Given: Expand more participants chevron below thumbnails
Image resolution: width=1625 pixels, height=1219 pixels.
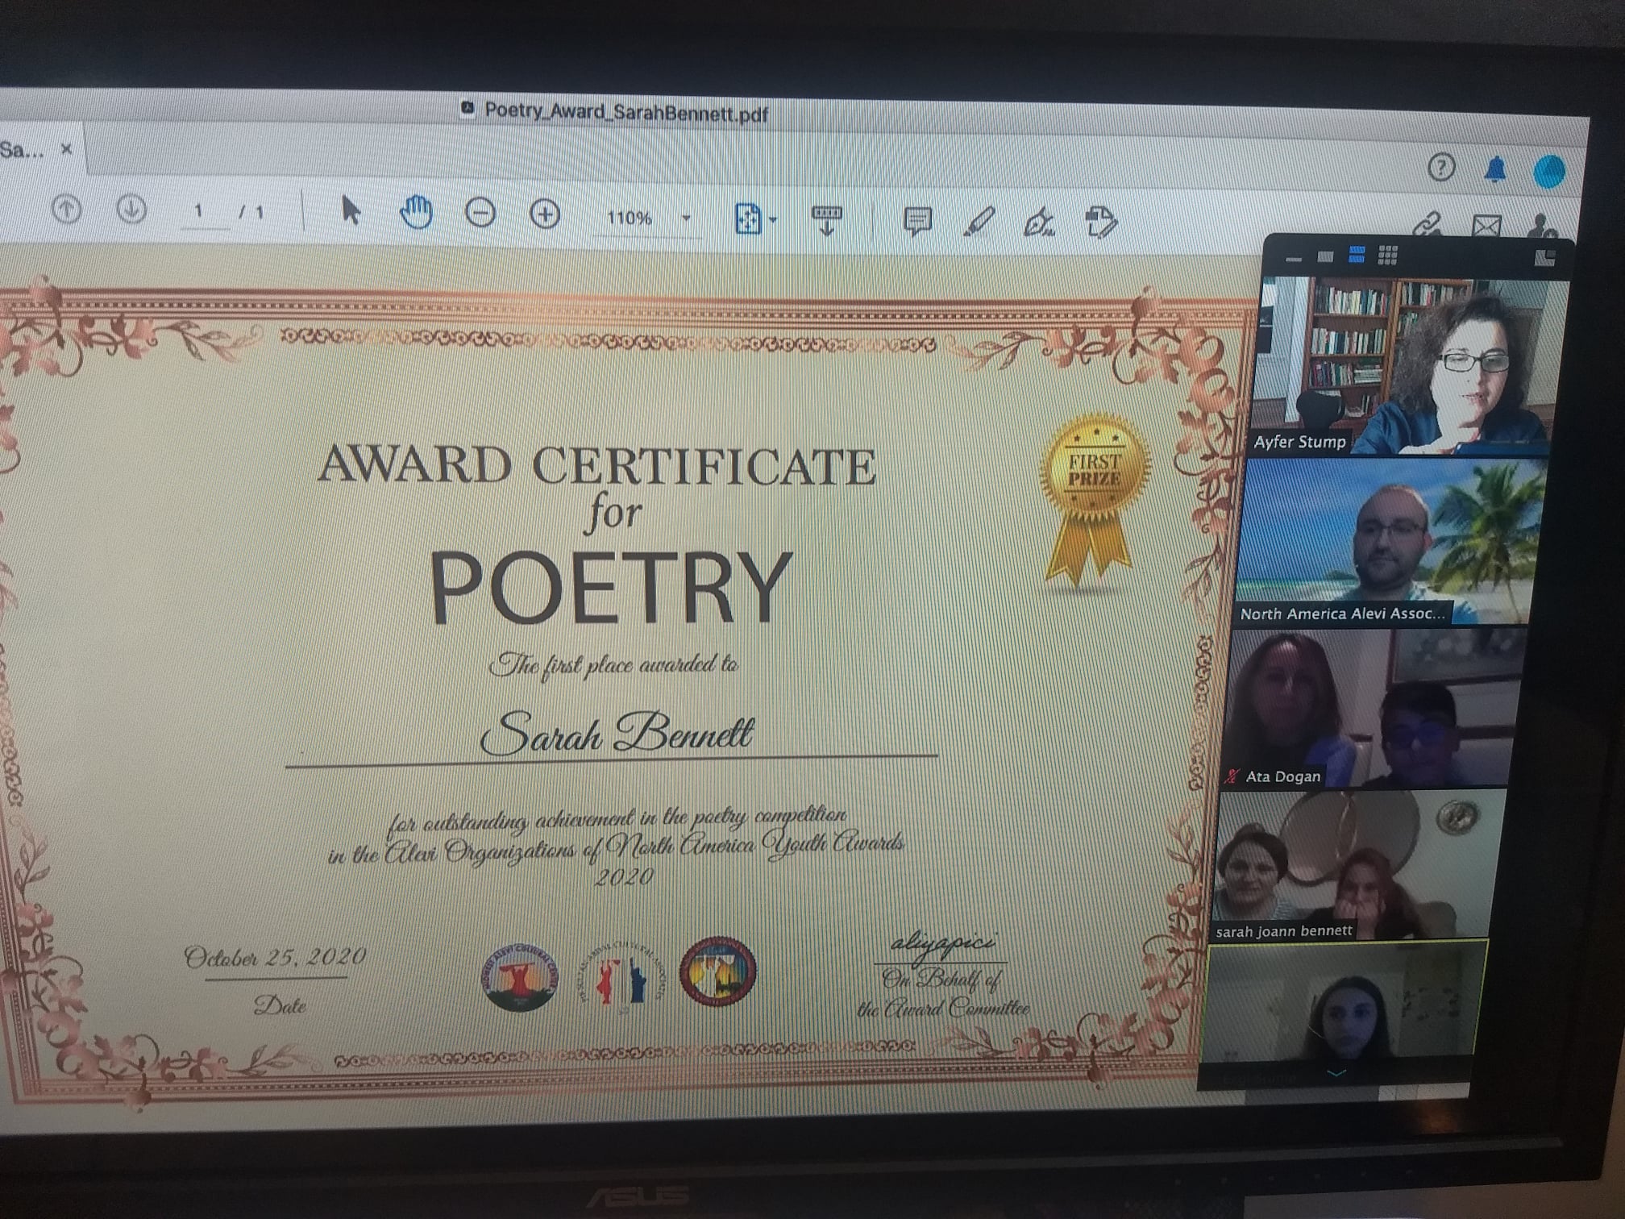Looking at the screenshot, I should (x=1336, y=1073).
